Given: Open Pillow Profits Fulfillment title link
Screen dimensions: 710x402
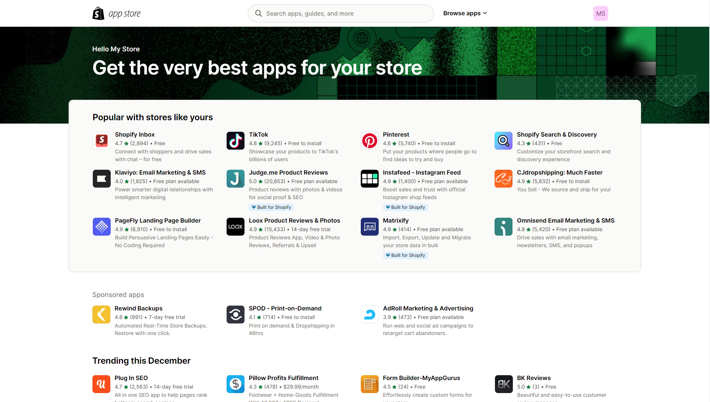Looking at the screenshot, I should point(284,378).
